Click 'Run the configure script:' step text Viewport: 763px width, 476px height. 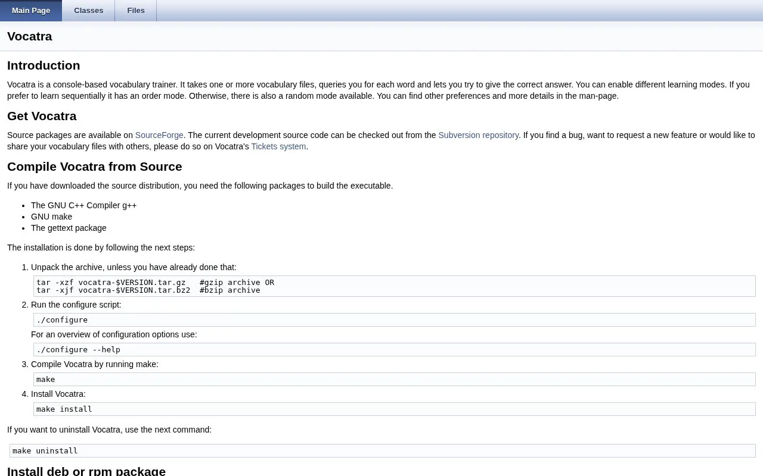pos(76,305)
